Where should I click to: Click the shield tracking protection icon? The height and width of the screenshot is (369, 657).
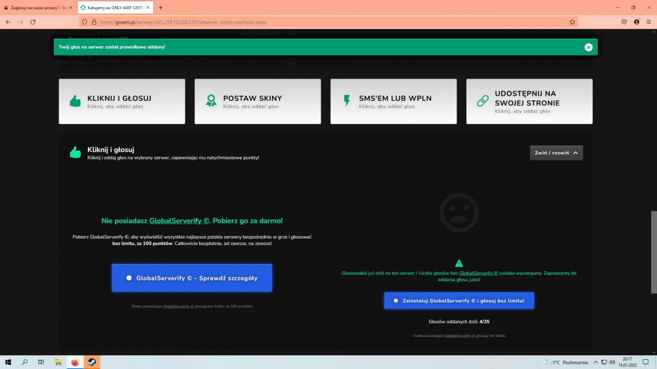pyautogui.click(x=85, y=22)
